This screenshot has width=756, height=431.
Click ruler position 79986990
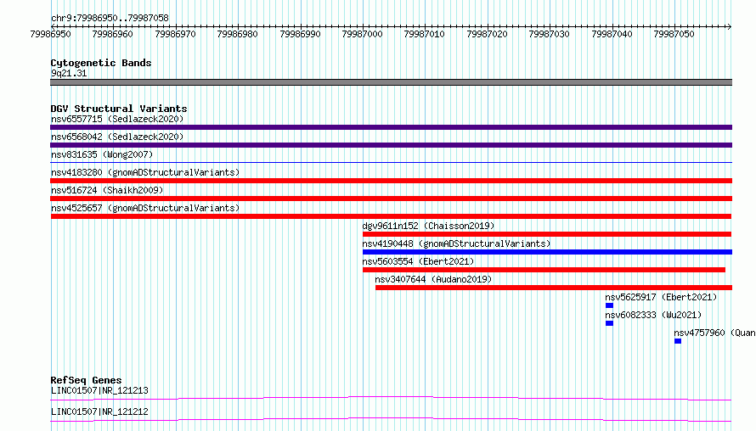tap(300, 34)
